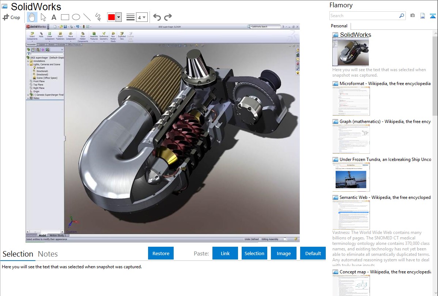Click the selected-text placeholder in Selection pane
This screenshot has height=296, width=438.
pos(72,267)
